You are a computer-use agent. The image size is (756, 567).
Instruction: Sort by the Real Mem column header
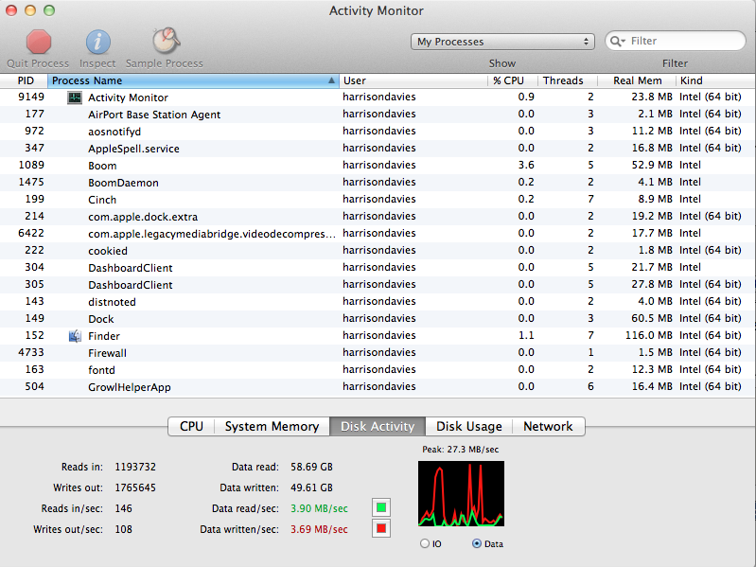click(x=637, y=80)
